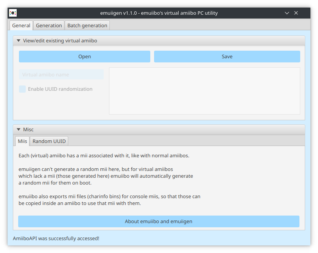Open About emuiibo and emuiigen
The height and width of the screenshot is (253, 318).
pyautogui.click(x=159, y=221)
